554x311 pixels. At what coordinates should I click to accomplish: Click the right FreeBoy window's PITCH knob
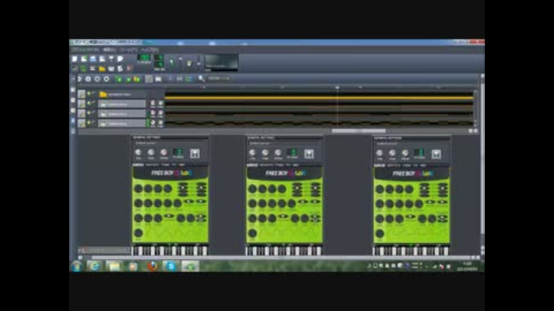405,153
